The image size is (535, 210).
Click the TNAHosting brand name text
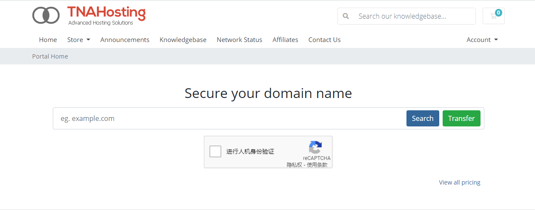tap(106, 13)
